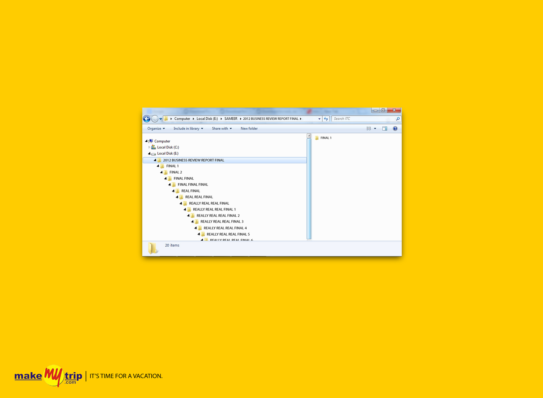Collapse the REALLY REAL REAL FINAL 1 node

tap(185, 209)
